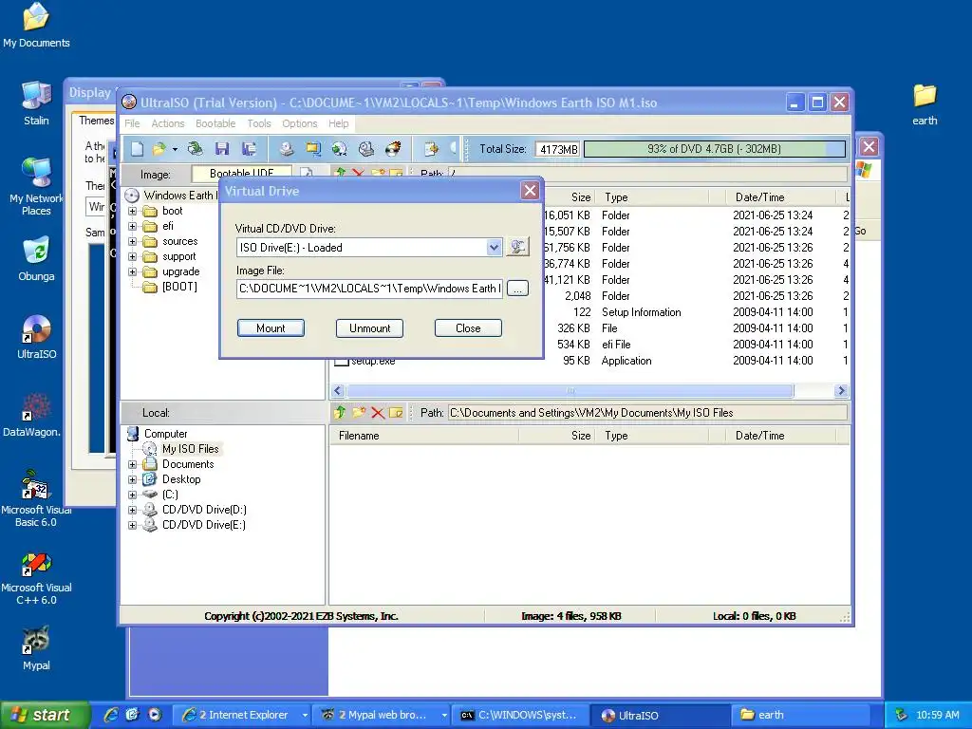The height and width of the screenshot is (729, 972).
Task: Click the horizontal scrollbar in image file list
Action: pyautogui.click(x=570, y=390)
